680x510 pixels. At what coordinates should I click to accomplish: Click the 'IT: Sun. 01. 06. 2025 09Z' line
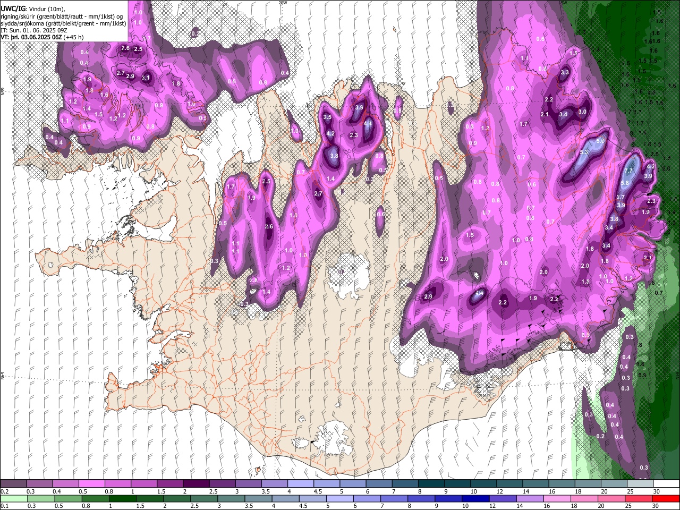pos(34,30)
